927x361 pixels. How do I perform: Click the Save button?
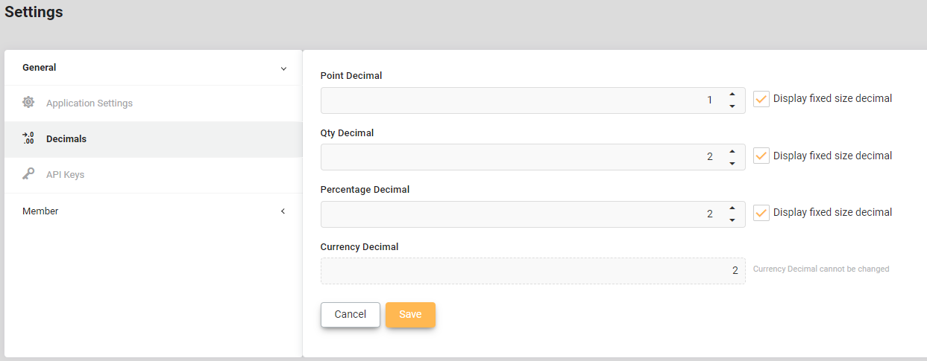410,315
